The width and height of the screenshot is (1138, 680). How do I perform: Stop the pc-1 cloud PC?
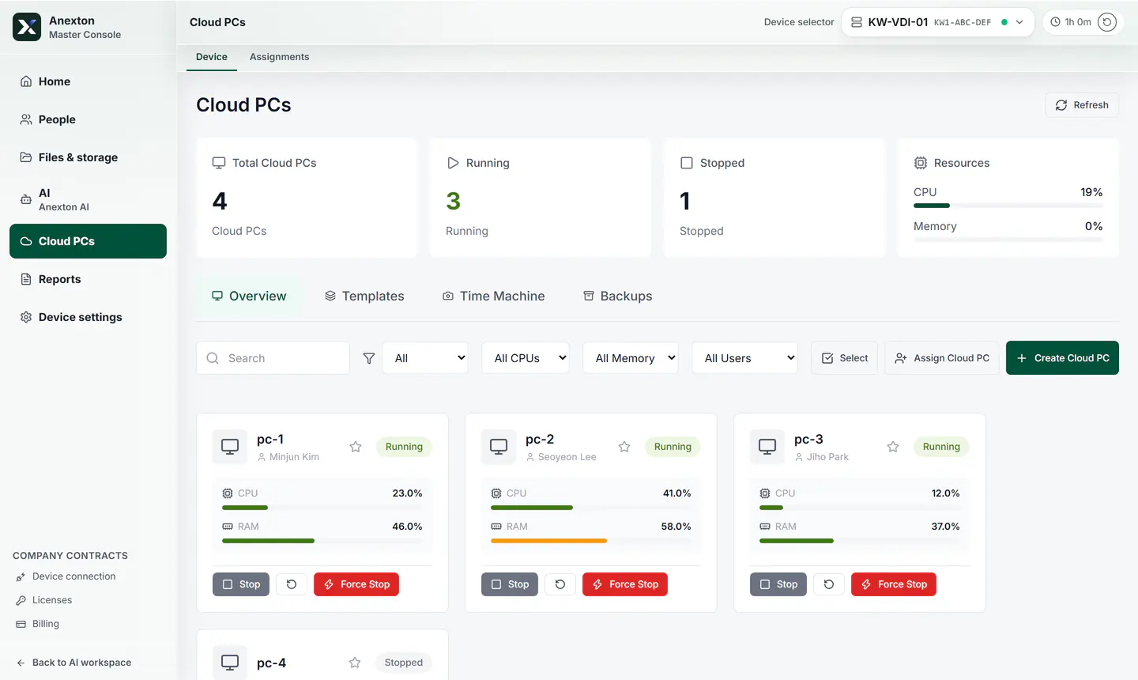tap(241, 584)
